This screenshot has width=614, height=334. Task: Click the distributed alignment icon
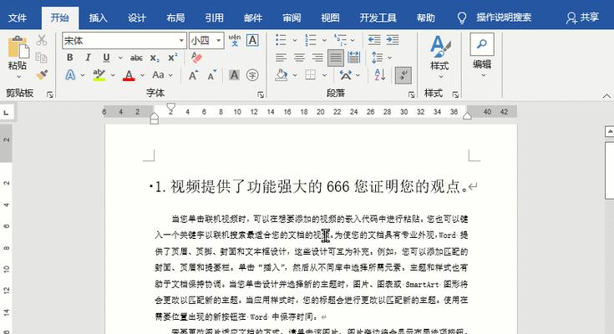(353, 58)
